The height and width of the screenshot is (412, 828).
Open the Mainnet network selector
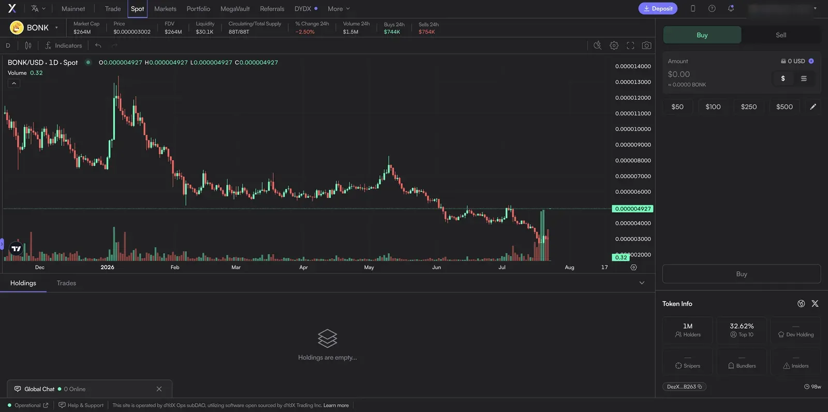tap(73, 9)
